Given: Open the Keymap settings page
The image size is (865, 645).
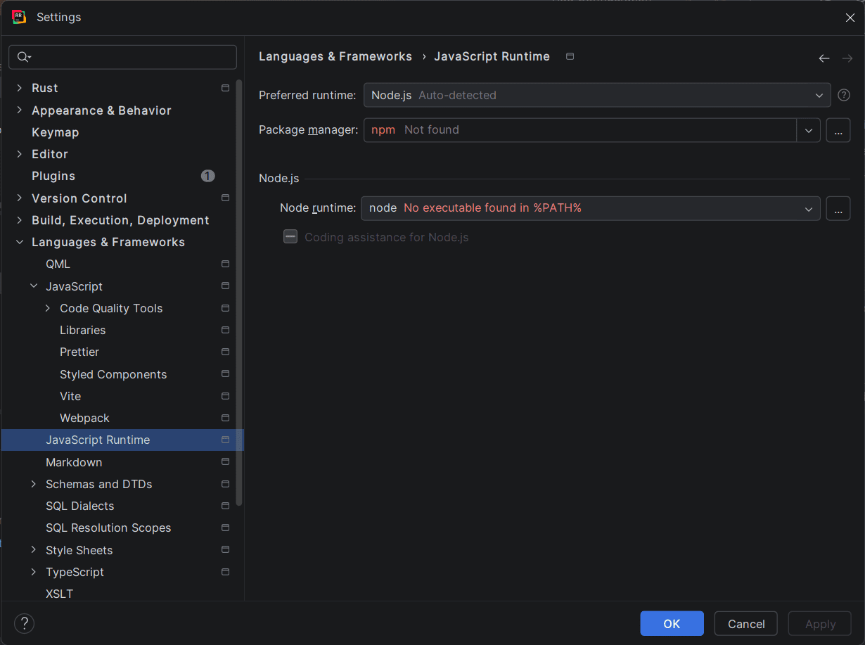Looking at the screenshot, I should click(x=55, y=132).
